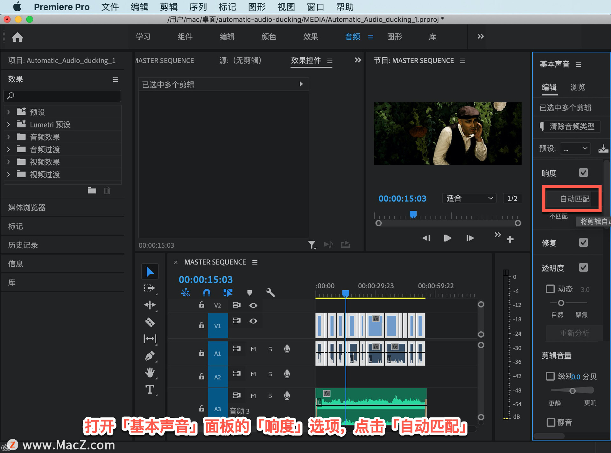Screen dimensions: 611x453
Task: Save preset icon in Essential Sound
Action: (x=603, y=148)
